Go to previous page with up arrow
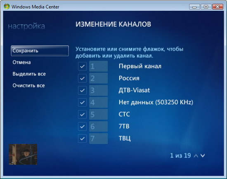 click(x=196, y=156)
